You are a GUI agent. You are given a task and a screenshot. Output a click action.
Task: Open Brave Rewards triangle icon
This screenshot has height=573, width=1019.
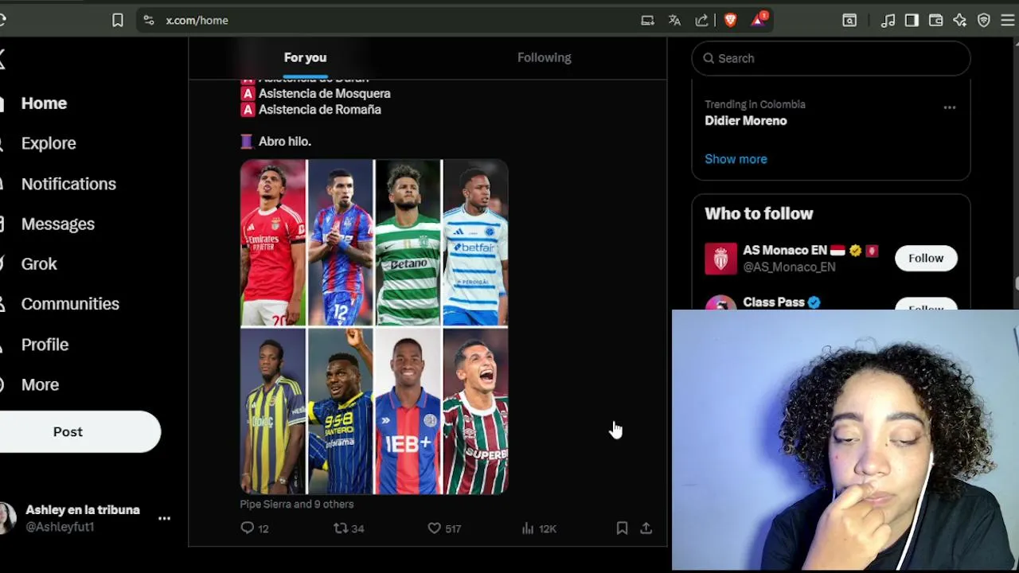pos(759,21)
